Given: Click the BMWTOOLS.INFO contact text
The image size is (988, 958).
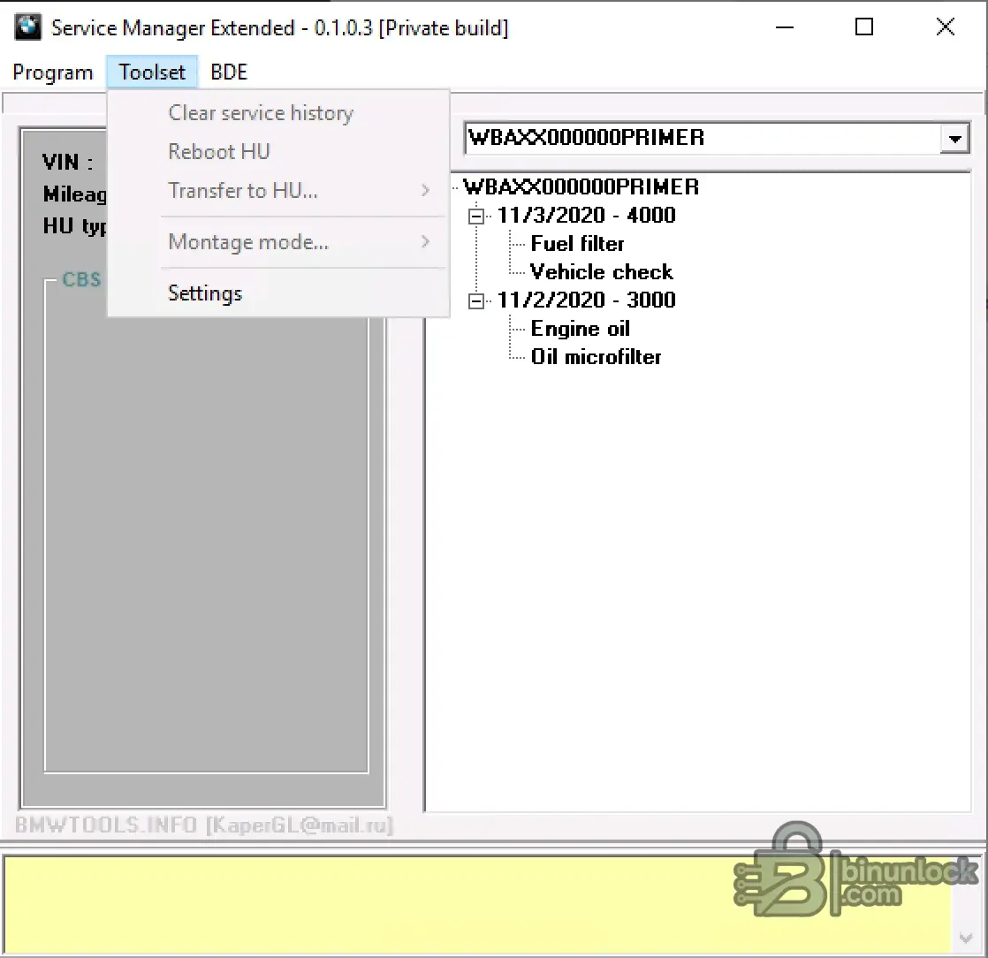Looking at the screenshot, I should 203,825.
